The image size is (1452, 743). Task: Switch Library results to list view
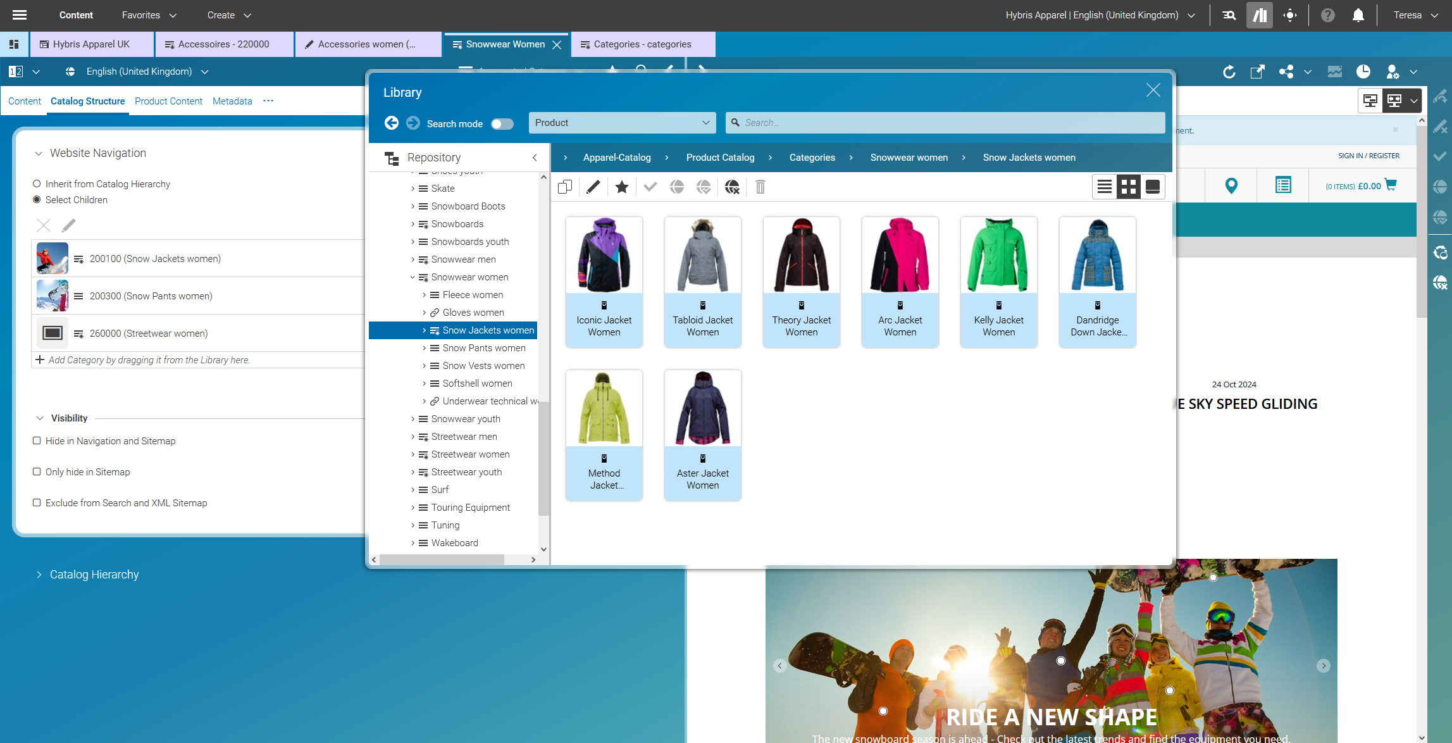click(1105, 186)
